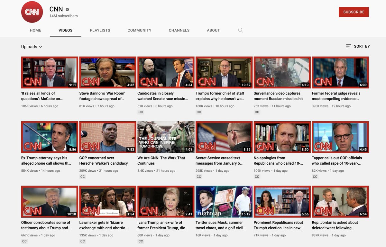Play the 4:34 Senate race candidates thumbnail
This screenshot has width=386, height=247.
click(166, 72)
